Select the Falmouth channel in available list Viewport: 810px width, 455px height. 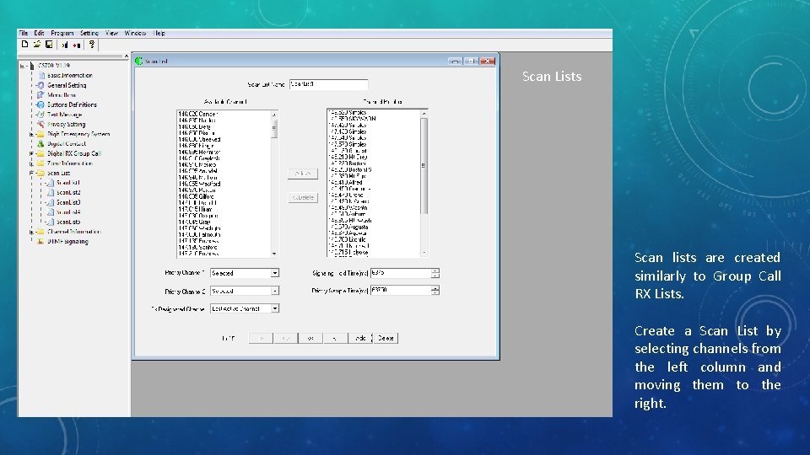[x=200, y=235]
